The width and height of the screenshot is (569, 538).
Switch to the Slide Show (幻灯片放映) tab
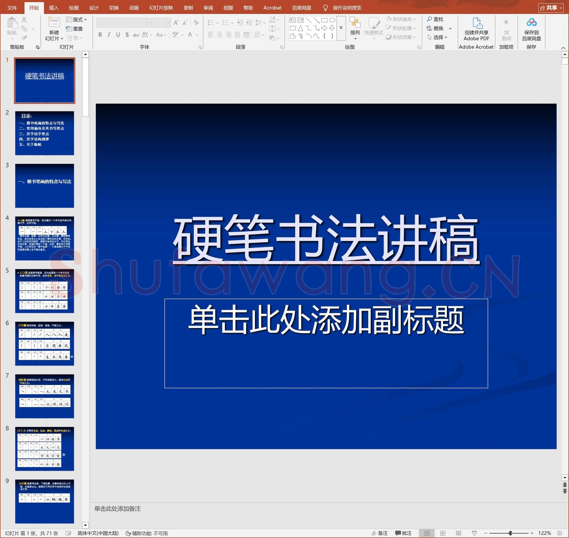pos(161,8)
